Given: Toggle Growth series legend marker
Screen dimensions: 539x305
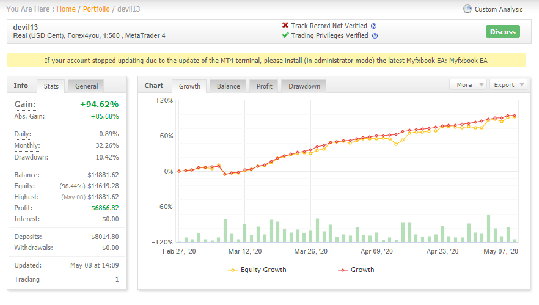Looking at the screenshot, I should (x=343, y=270).
